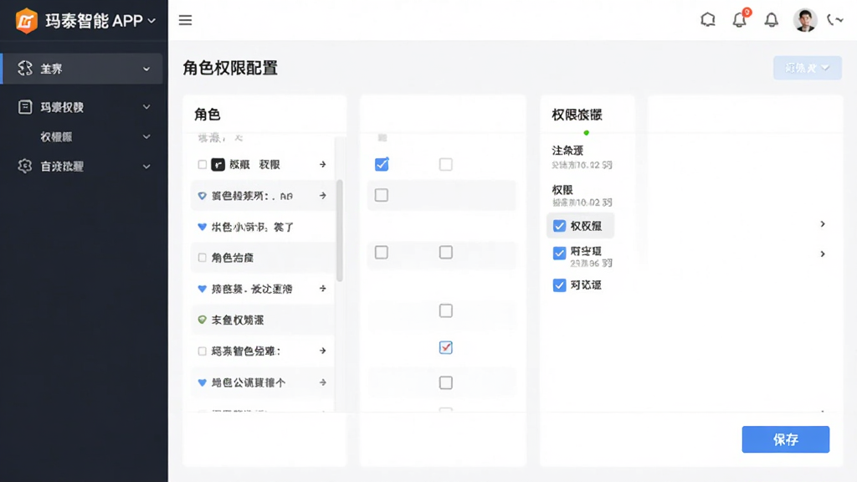Open the faded dropdown button at top right
The image size is (857, 482).
pyautogui.click(x=808, y=68)
